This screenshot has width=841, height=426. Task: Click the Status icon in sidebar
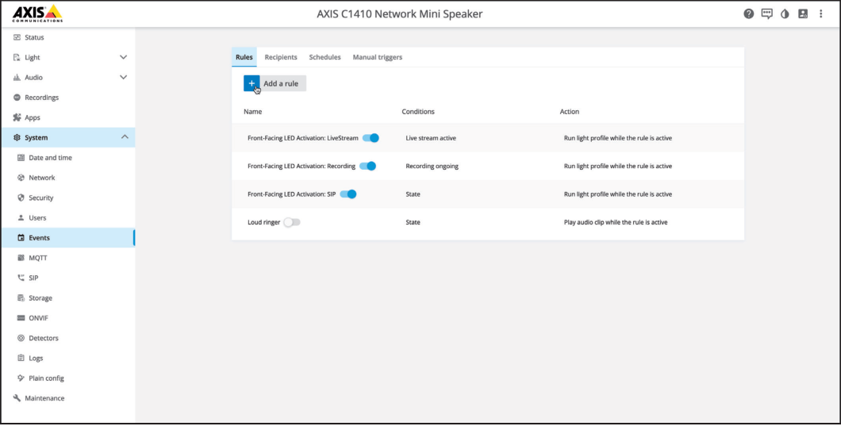tap(17, 37)
